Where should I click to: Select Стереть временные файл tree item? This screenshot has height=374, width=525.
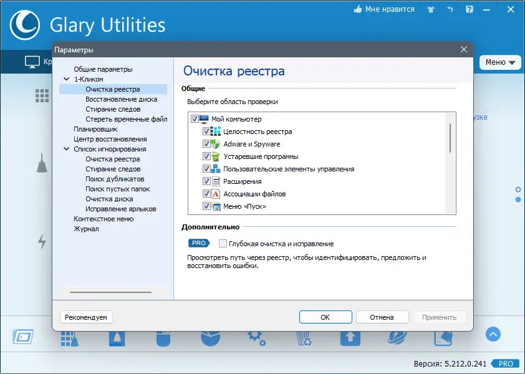(x=126, y=119)
